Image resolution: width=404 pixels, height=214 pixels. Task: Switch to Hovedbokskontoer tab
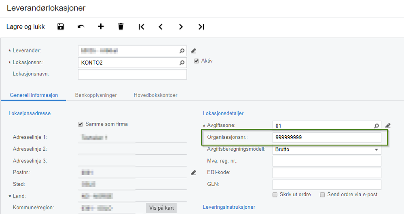155,95
